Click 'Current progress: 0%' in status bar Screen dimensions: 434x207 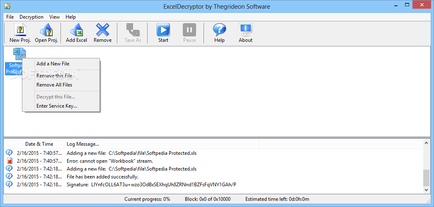(x=147, y=199)
